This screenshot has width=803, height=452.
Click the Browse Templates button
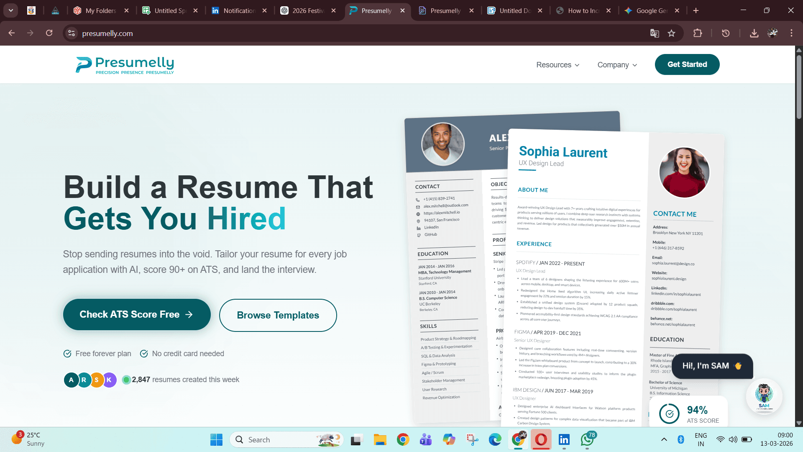click(x=278, y=315)
